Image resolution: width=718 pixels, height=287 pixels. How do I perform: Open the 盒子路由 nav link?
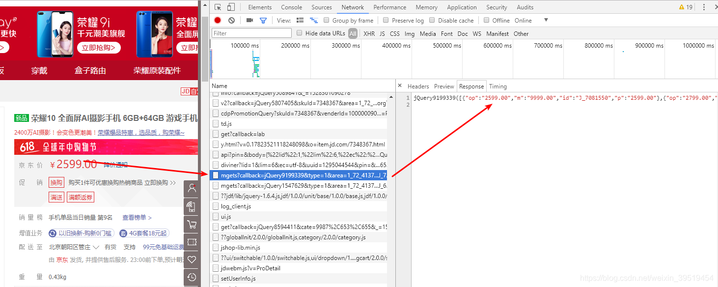tap(90, 70)
